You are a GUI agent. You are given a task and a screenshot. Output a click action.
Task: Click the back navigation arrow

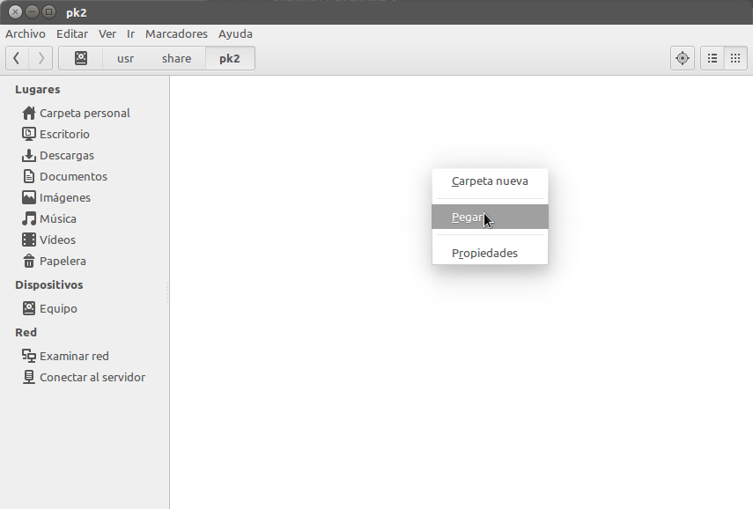pos(16,57)
